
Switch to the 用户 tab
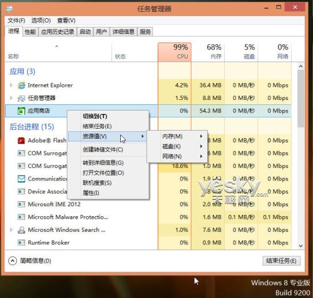(x=101, y=32)
